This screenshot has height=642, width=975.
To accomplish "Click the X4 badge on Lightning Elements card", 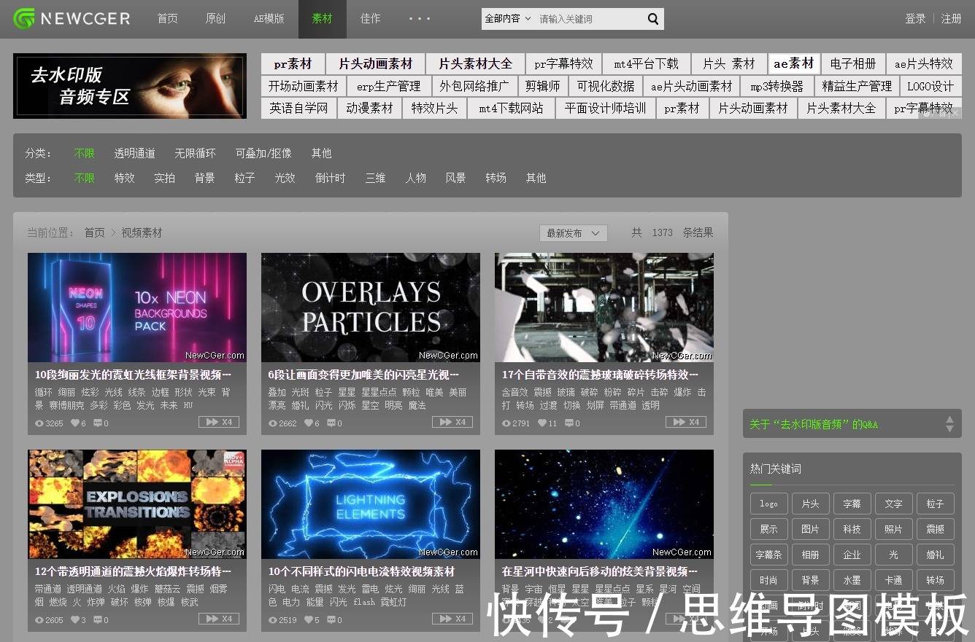I will point(452,619).
